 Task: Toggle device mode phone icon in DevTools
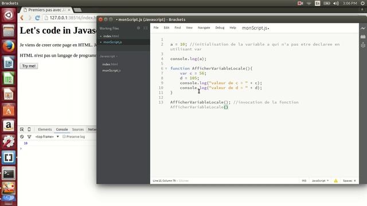(x=29, y=129)
